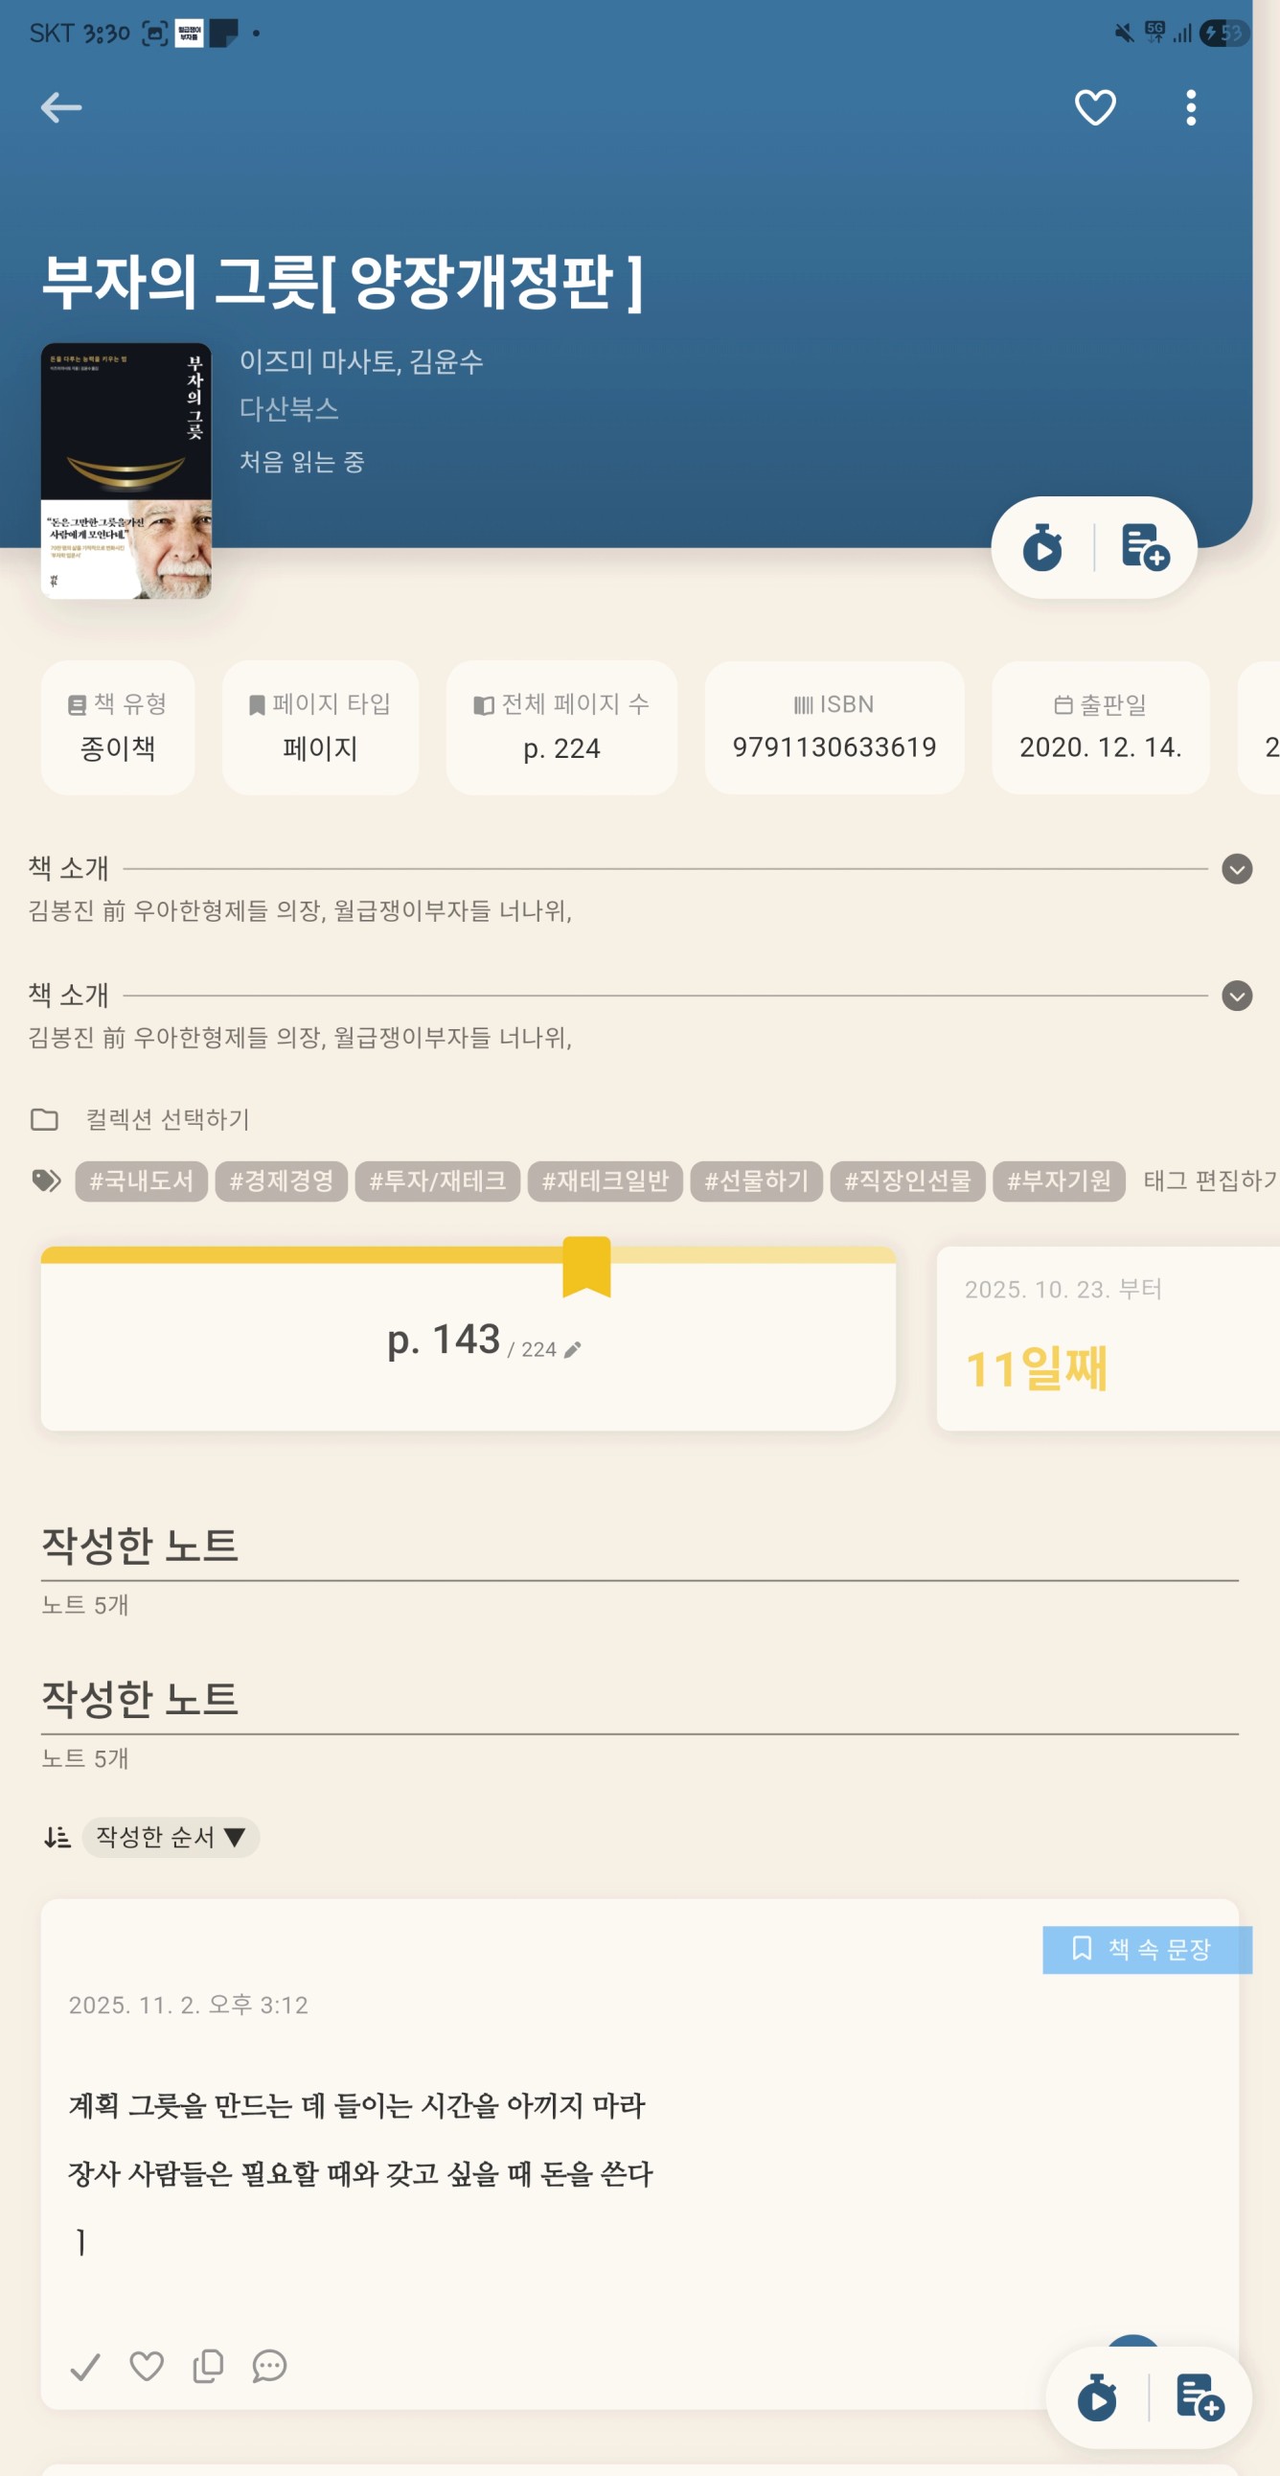Tap the back arrow icon

coord(60,107)
